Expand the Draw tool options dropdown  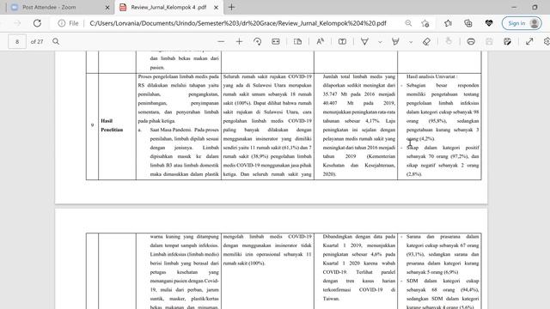coord(380,42)
